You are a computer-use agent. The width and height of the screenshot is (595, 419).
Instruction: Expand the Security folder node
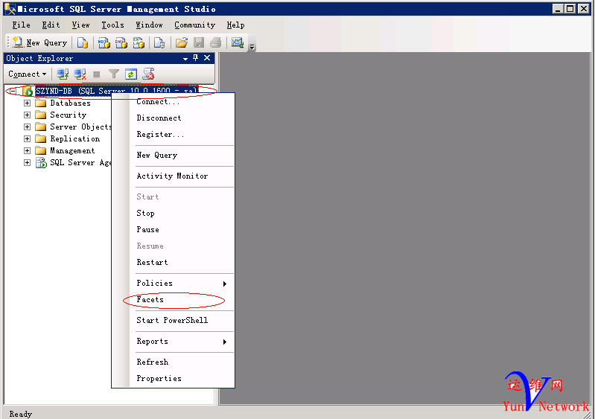coord(27,115)
